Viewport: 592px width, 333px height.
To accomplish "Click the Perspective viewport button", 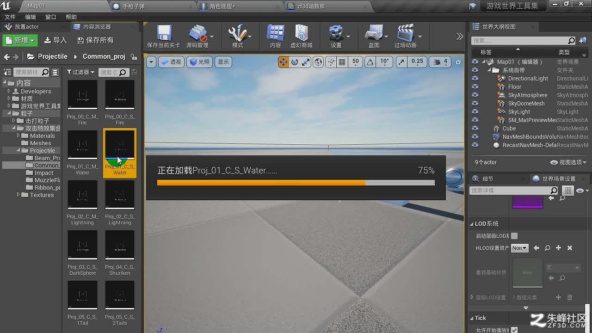I will (x=171, y=62).
